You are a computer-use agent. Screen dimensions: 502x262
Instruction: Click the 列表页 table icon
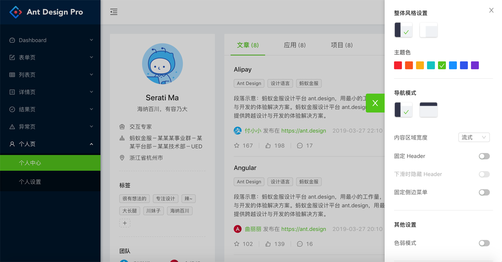coord(12,75)
